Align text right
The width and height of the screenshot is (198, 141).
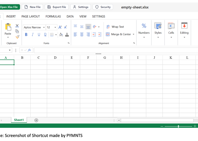pyautogui.click(x=88, y=34)
